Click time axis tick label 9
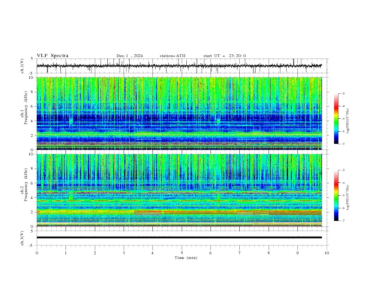Screen dimensions: 368x284 tap(297, 253)
